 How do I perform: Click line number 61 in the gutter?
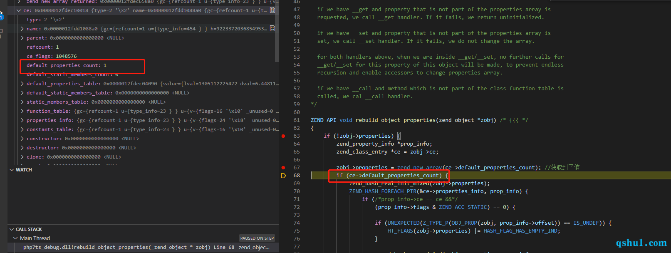click(x=297, y=120)
